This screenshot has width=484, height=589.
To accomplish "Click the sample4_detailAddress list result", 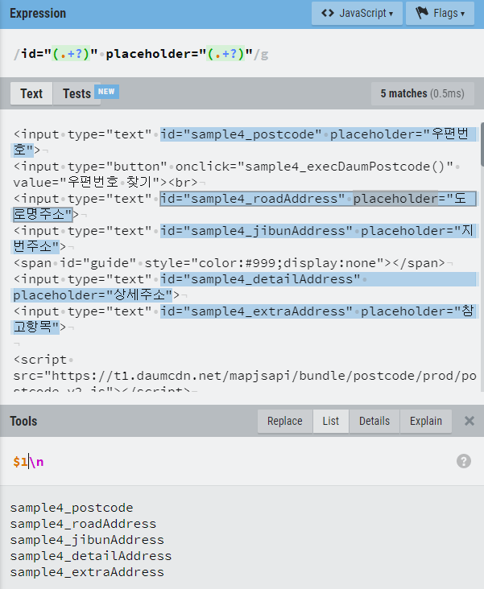I will (x=91, y=556).
